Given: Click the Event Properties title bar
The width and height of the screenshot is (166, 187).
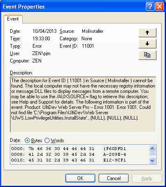Looking at the screenshot, I should point(74,7).
